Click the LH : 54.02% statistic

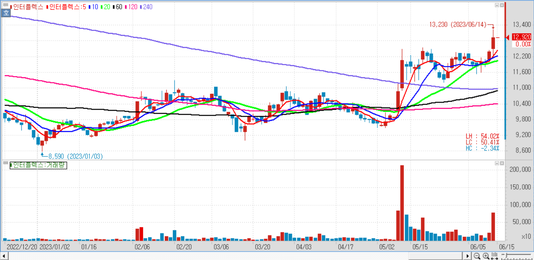(x=482, y=136)
